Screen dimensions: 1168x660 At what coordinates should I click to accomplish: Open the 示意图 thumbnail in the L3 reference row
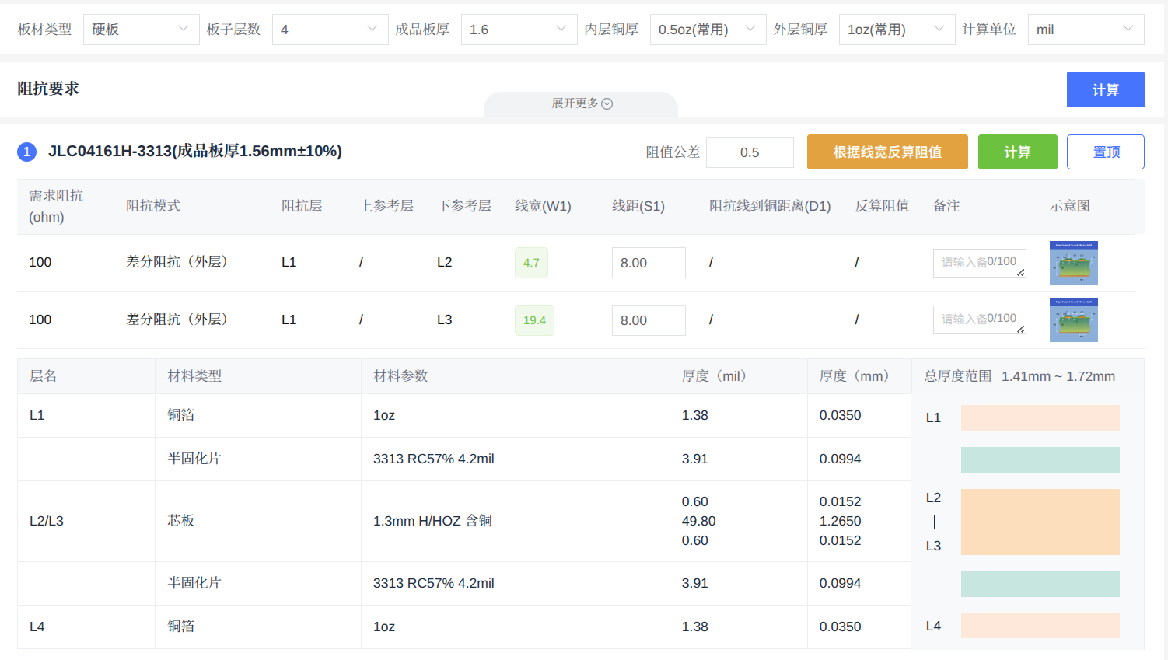(1073, 320)
